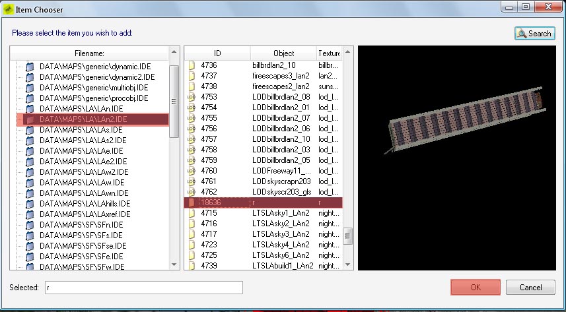The image size is (566, 312).
Task: Click the file list scroll-down arrow
Action: (x=174, y=265)
